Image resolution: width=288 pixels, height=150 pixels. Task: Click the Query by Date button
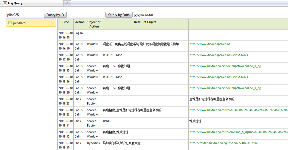tap(119, 15)
